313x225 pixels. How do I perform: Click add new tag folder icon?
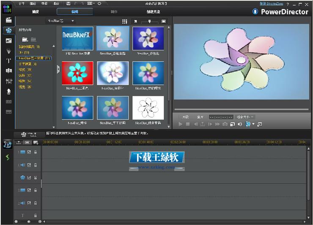[25, 40]
